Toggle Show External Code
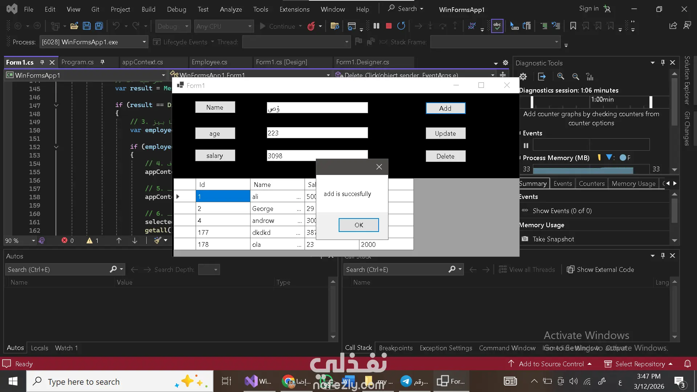This screenshot has height=392, width=697. [x=600, y=269]
